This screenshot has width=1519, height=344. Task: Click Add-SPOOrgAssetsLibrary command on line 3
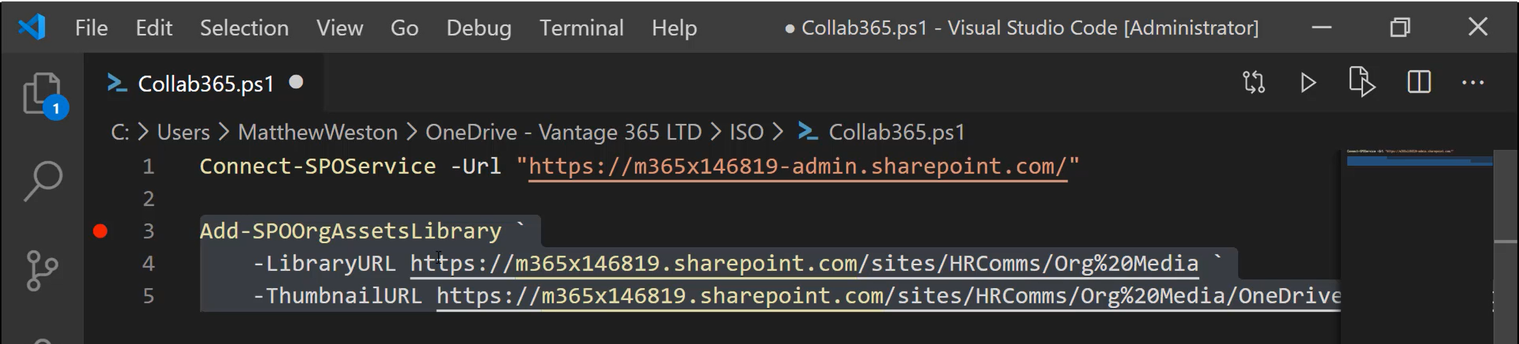pyautogui.click(x=351, y=231)
